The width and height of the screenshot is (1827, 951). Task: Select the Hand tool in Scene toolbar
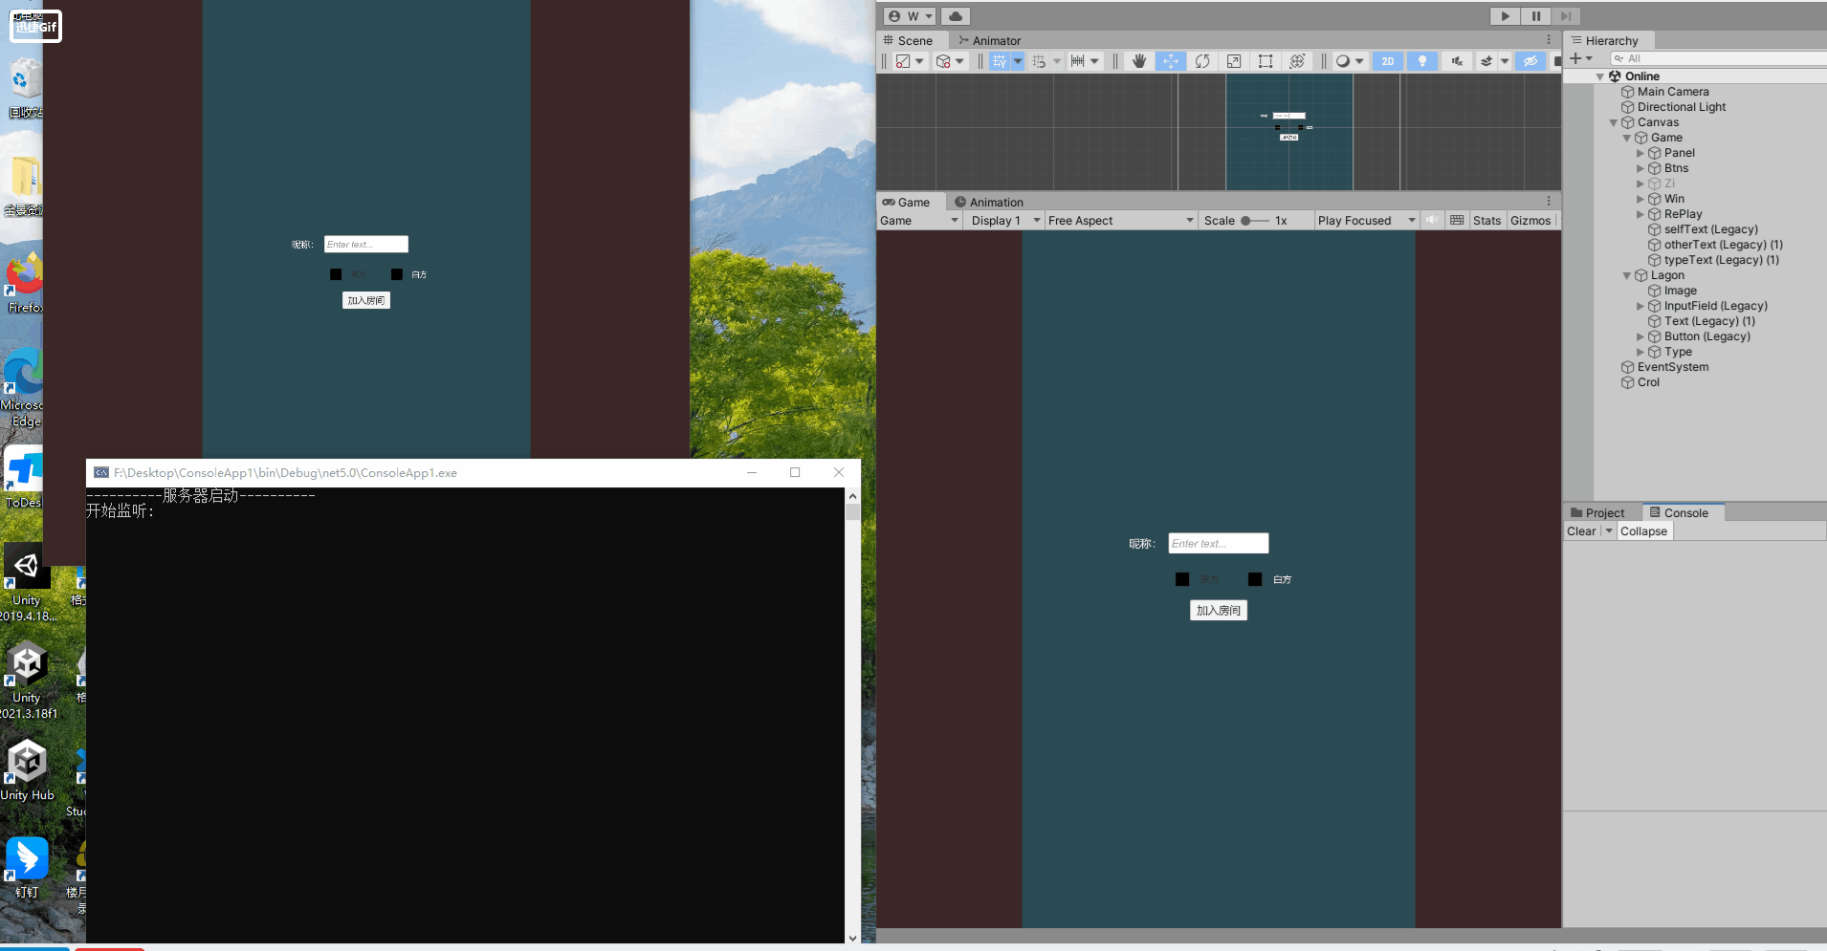[1138, 61]
